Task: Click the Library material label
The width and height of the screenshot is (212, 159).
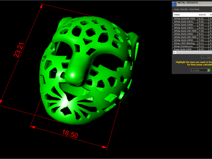Action: [186, 9]
